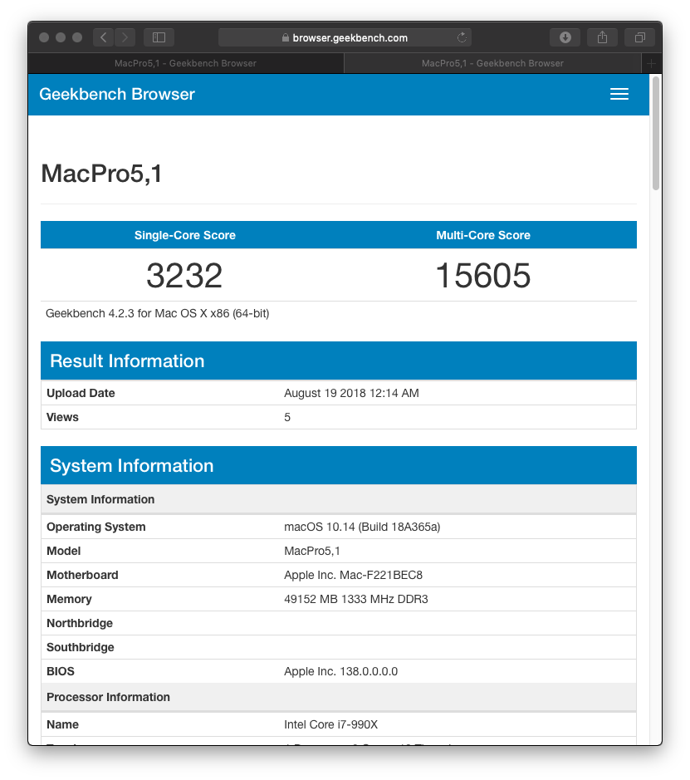Click the MacPro5,1 page heading
690x780 pixels.
[101, 174]
